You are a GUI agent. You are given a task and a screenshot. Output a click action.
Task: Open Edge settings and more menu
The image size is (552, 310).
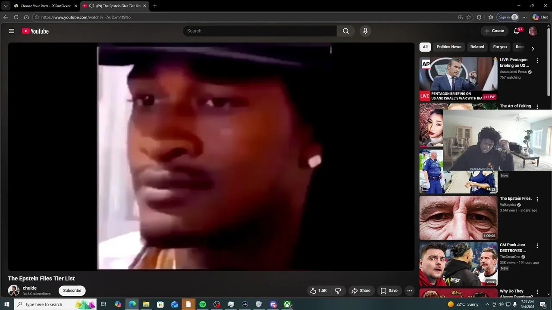pyautogui.click(x=524, y=17)
